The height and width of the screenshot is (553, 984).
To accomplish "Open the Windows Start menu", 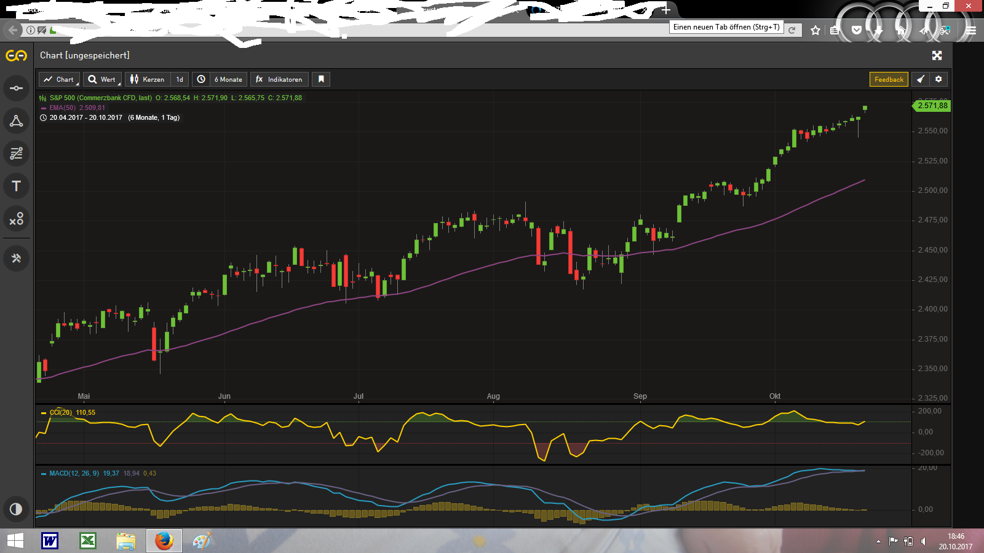I will [x=15, y=541].
